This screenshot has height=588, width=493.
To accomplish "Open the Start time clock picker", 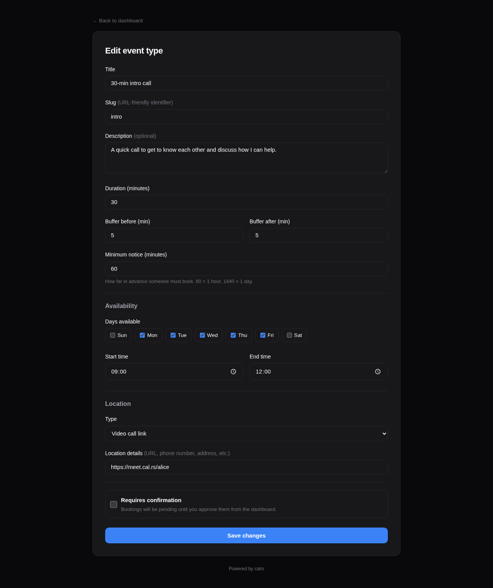I will coord(233,372).
